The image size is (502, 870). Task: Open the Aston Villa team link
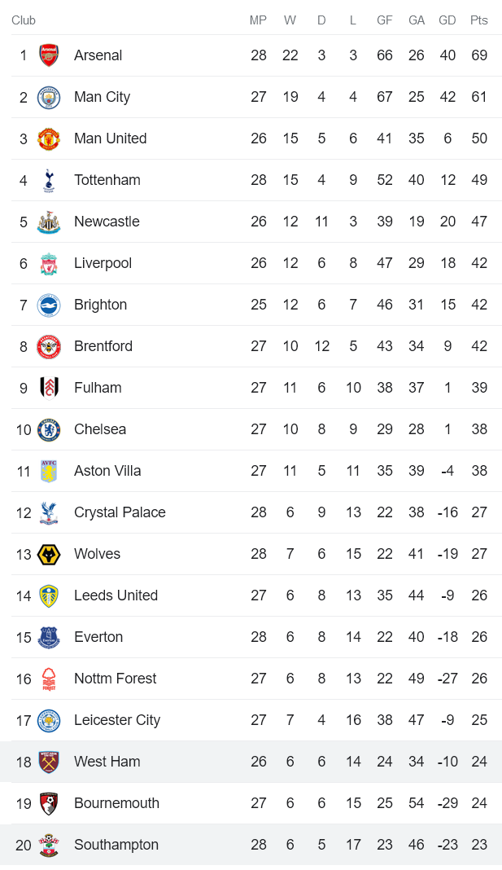(x=107, y=471)
